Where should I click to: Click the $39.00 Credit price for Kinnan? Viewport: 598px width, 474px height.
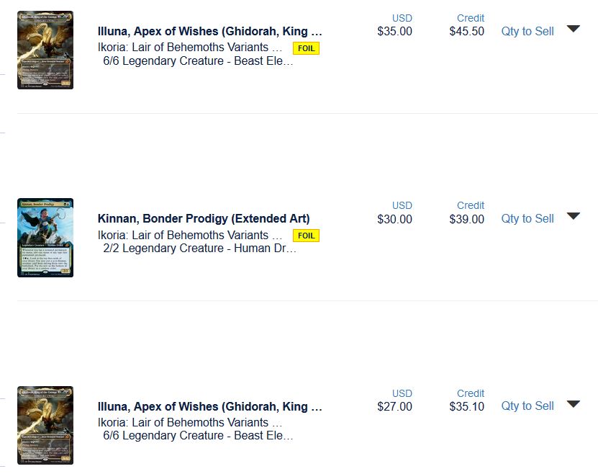[x=466, y=219]
